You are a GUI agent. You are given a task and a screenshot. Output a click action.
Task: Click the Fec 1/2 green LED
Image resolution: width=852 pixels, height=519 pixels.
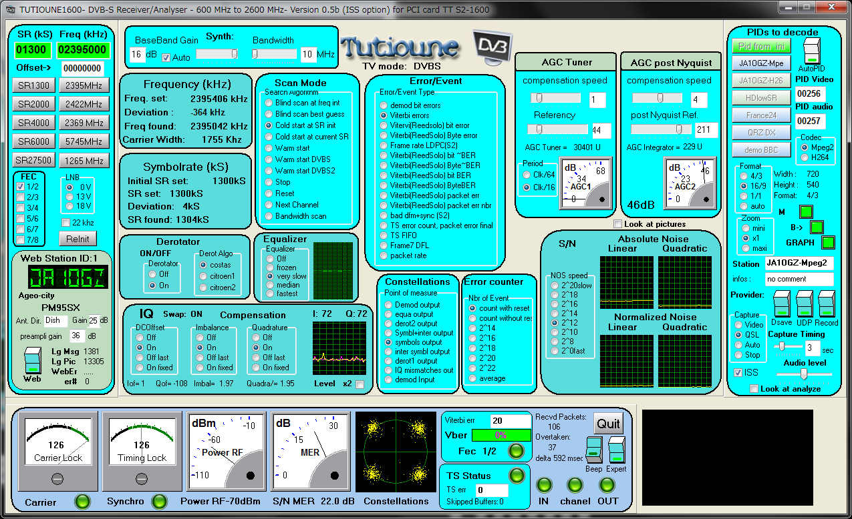[516, 451]
